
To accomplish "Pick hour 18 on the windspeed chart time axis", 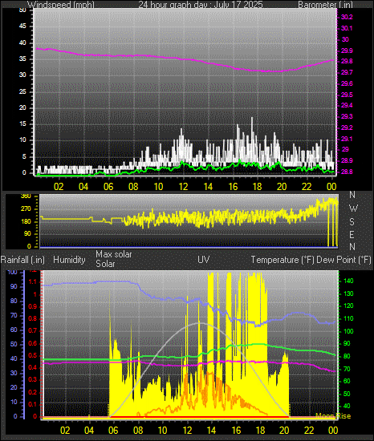I will (x=257, y=187).
